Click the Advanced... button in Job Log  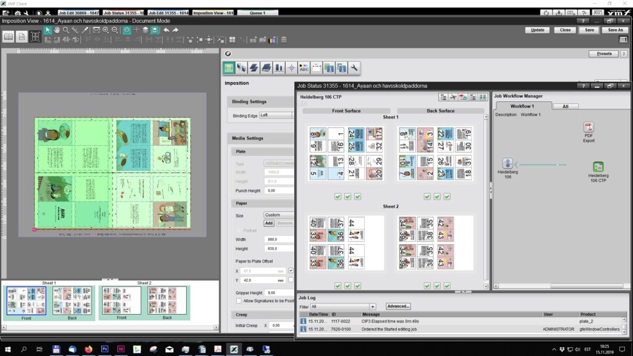398,307
